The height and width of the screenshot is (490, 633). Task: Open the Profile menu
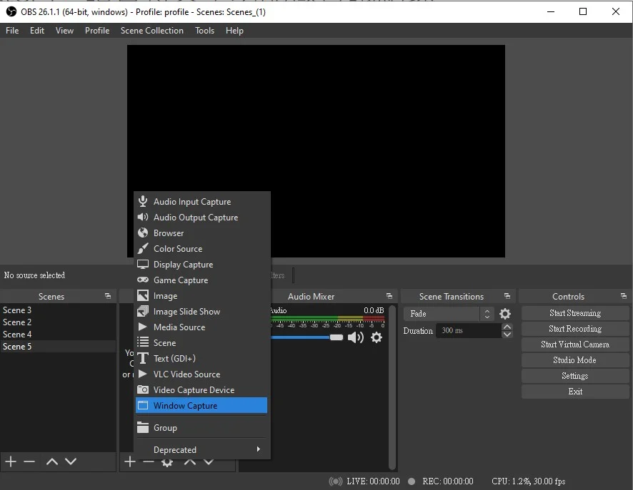click(97, 31)
